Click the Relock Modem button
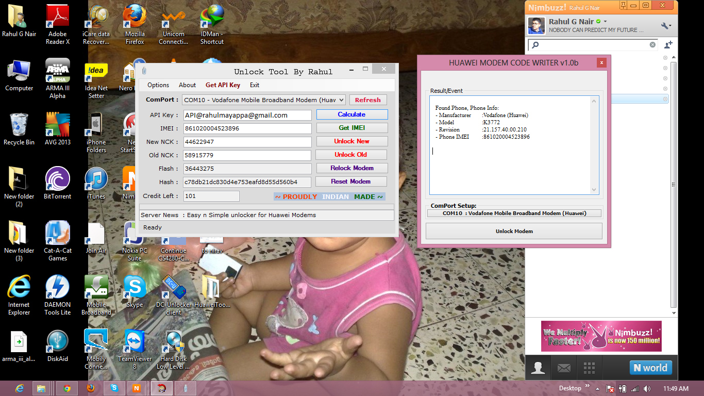704x396 pixels. click(351, 168)
